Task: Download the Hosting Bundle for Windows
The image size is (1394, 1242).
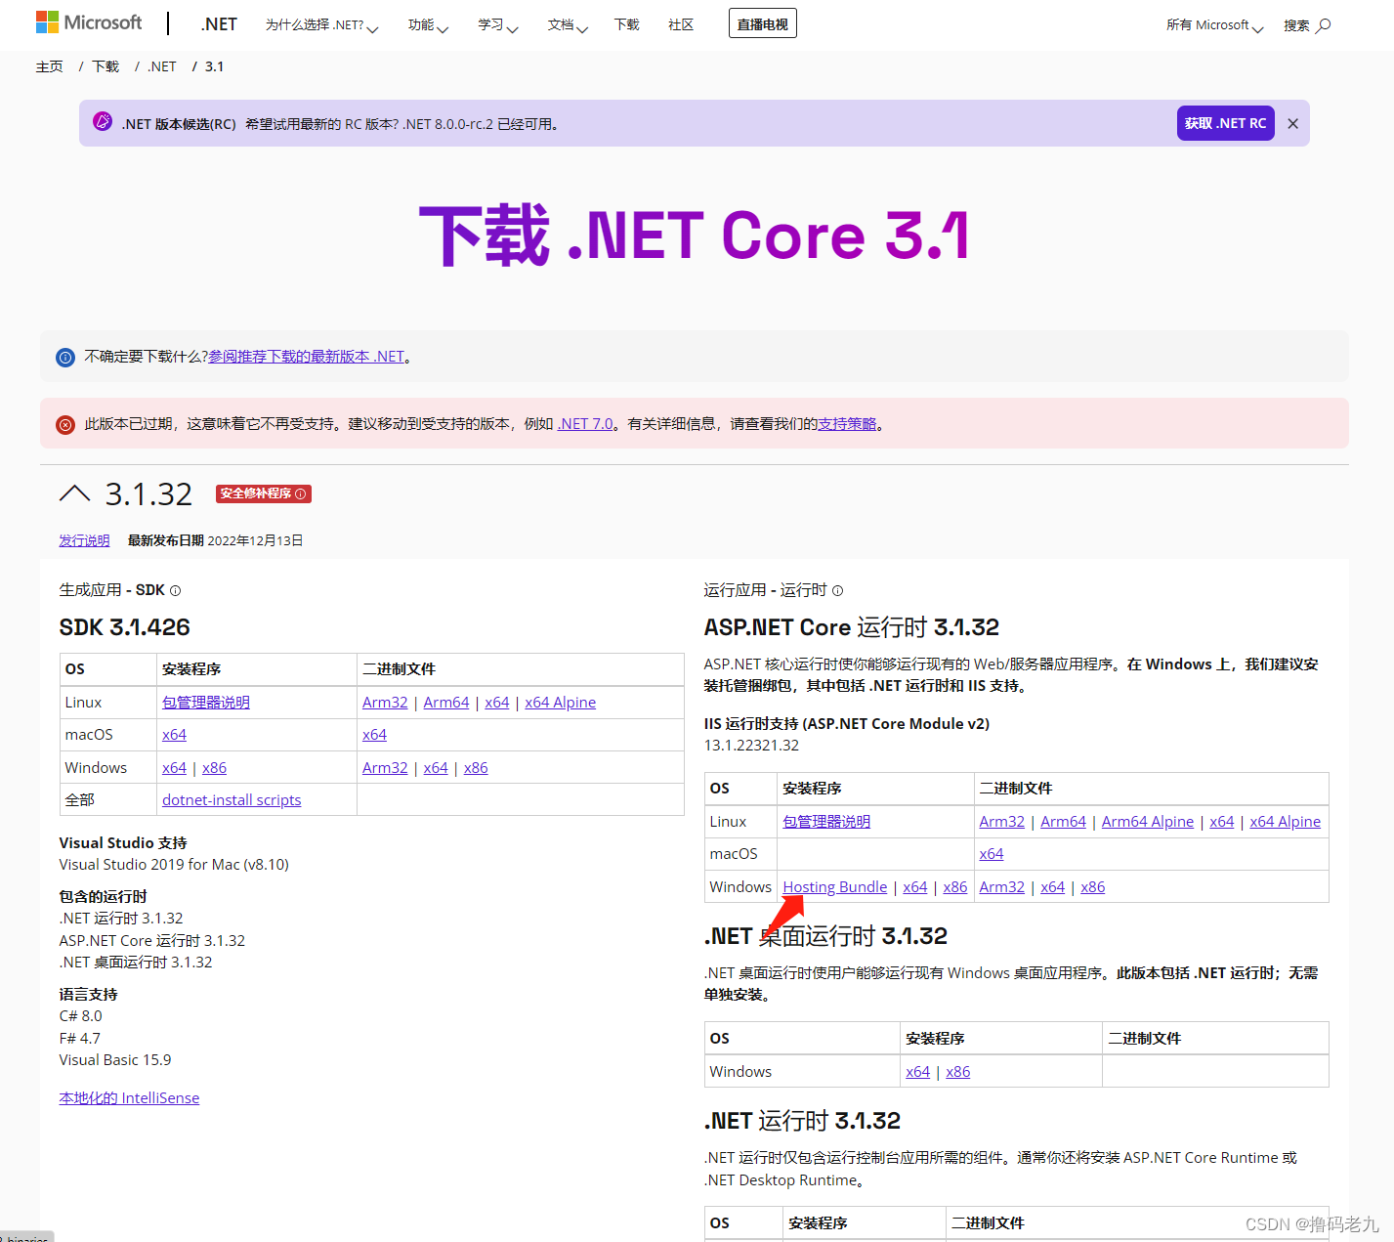Action: point(834,886)
